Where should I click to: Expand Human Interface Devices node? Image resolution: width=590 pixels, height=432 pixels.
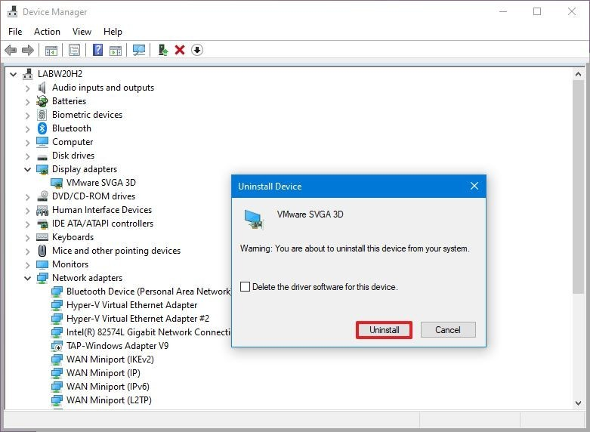(x=27, y=211)
